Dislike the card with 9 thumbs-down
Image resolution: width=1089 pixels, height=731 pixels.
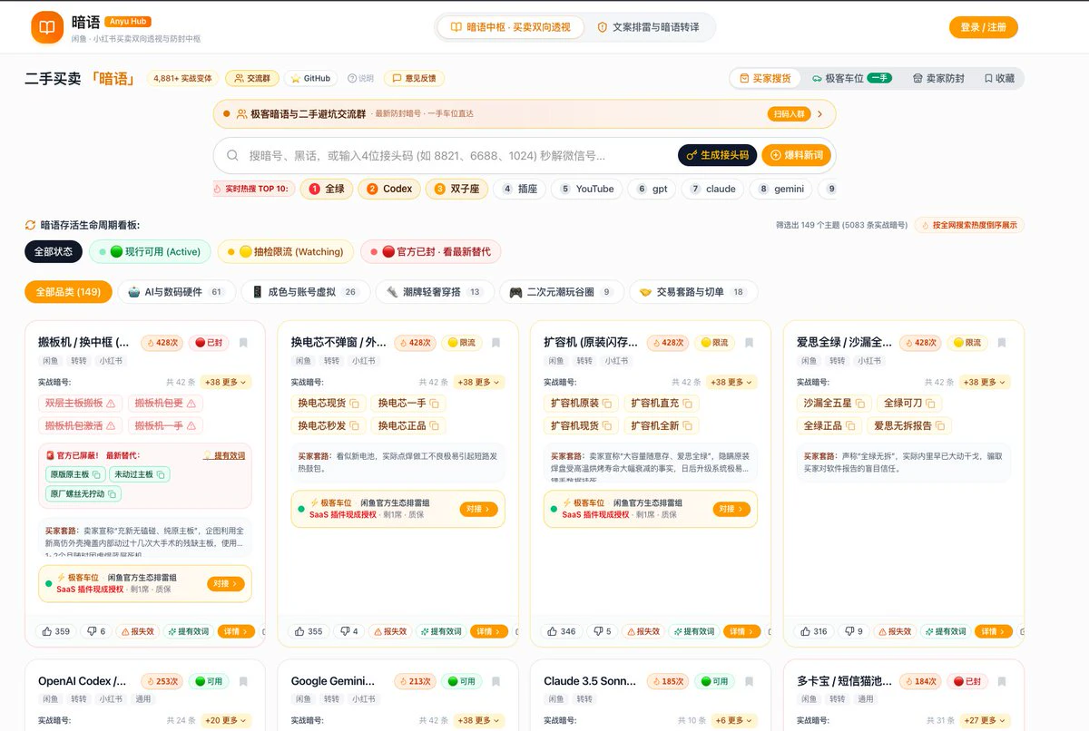coord(856,631)
